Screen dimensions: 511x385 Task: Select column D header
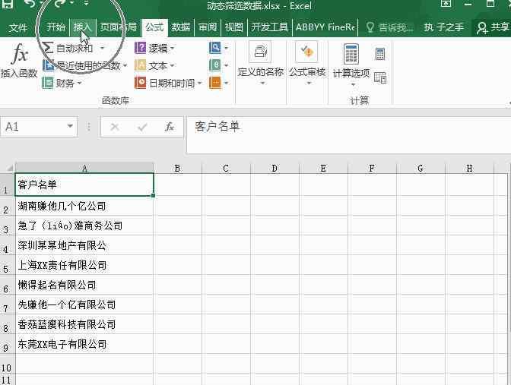pos(275,169)
